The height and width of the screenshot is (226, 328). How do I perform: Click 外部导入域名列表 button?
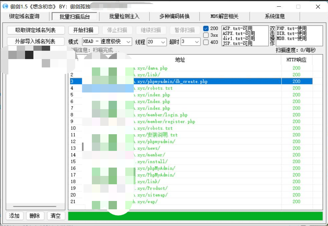[36, 41]
